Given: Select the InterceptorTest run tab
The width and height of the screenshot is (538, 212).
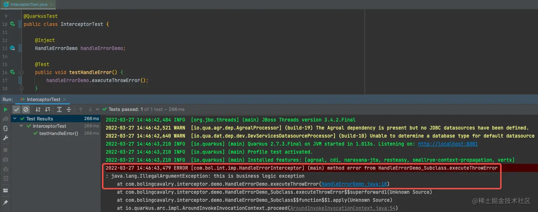Looking at the screenshot, I should 43,99.
